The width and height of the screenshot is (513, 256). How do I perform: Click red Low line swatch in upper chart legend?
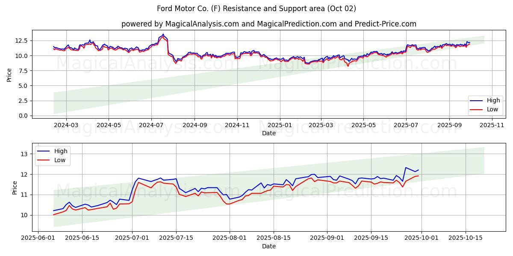(x=477, y=109)
